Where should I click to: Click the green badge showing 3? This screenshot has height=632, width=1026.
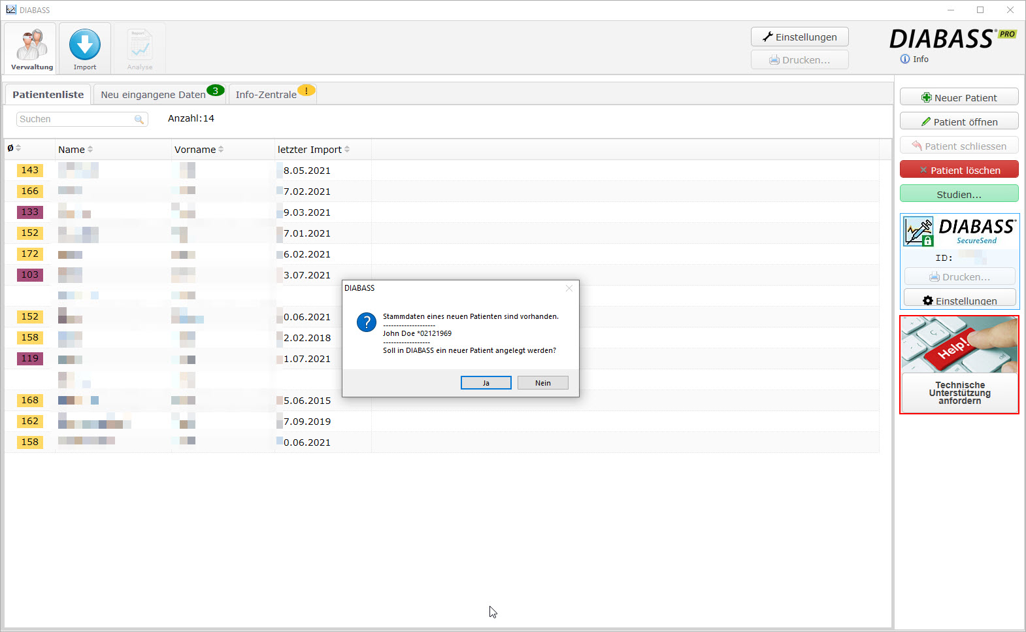point(216,90)
